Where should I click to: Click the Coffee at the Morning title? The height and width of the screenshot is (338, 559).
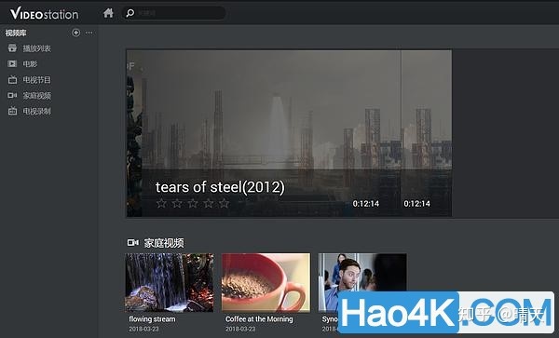(x=259, y=319)
